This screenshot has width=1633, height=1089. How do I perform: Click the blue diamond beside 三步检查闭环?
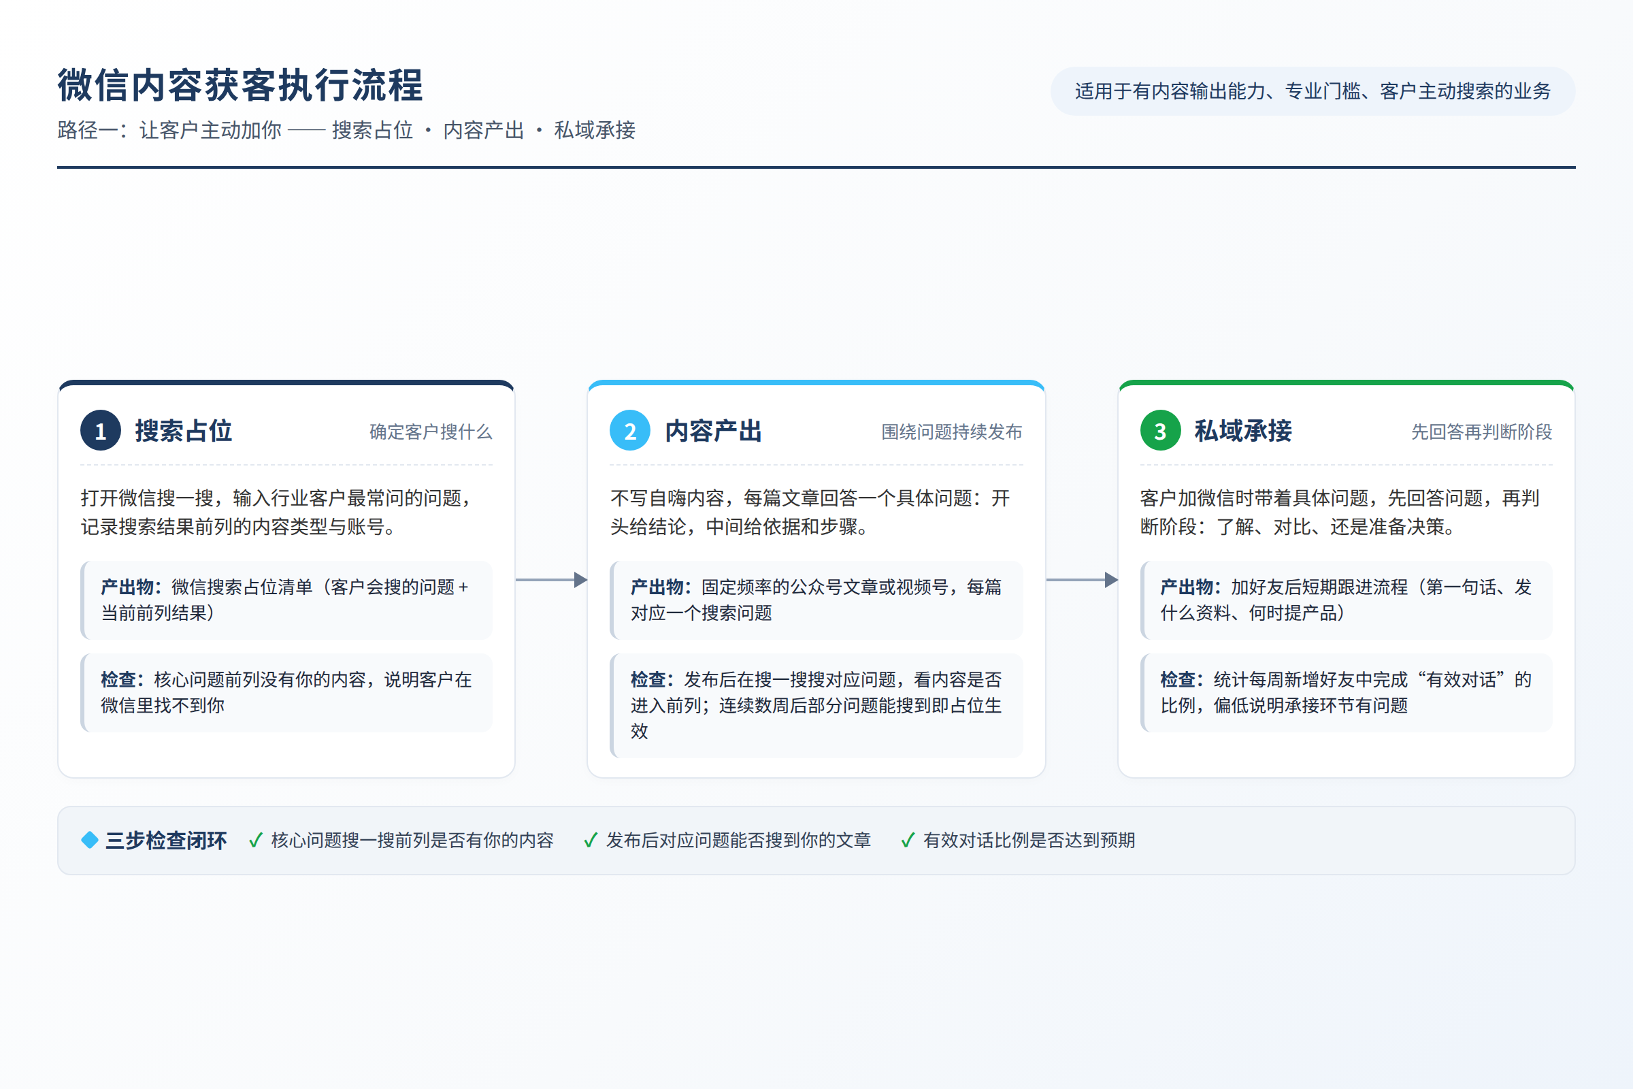(x=90, y=840)
